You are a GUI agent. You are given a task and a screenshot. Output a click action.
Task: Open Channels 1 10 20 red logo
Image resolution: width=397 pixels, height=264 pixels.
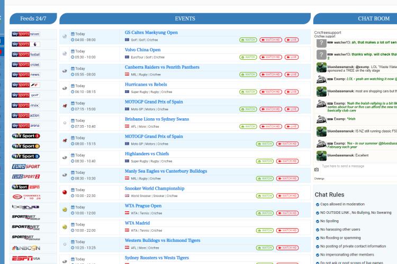(x=26, y=197)
